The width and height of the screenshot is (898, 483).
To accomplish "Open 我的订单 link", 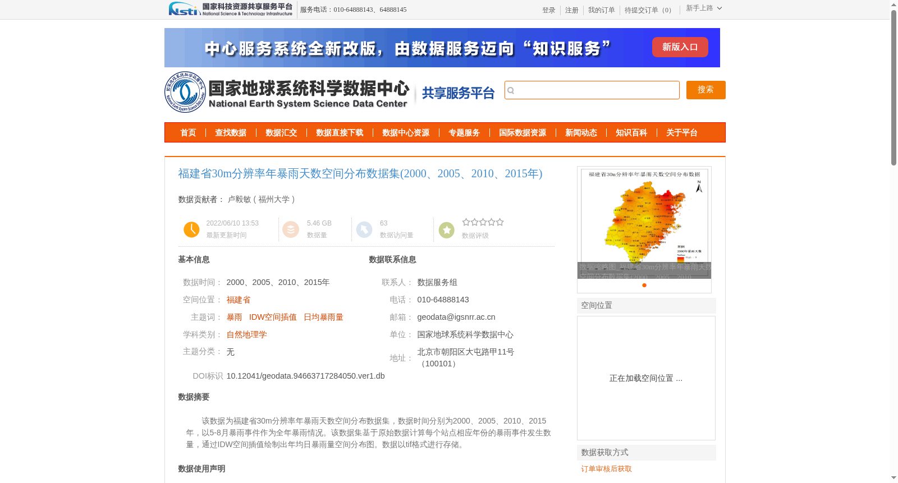I will click(x=602, y=10).
